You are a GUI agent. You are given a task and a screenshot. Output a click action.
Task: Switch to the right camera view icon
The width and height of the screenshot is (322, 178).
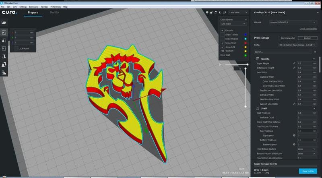click(x=225, y=12)
